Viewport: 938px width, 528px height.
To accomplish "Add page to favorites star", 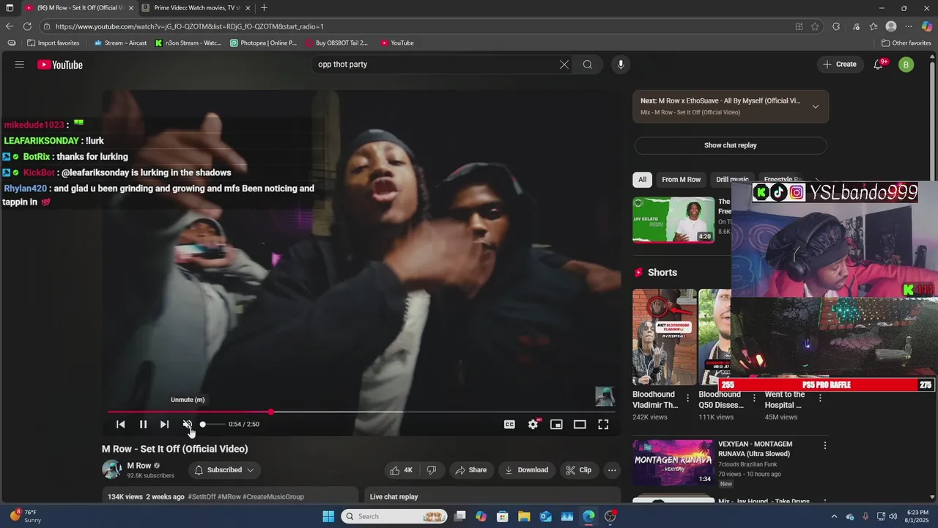I will point(815,26).
